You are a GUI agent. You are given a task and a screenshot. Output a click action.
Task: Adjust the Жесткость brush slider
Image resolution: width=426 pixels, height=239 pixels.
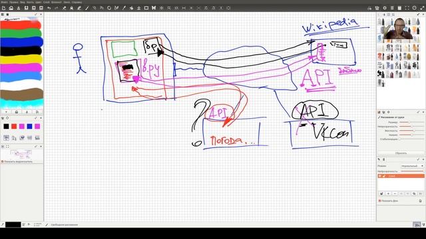(x=411, y=131)
